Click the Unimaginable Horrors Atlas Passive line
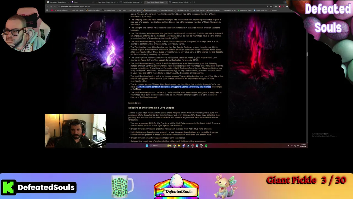Screen dimensions: 353x199 (174, 59)
